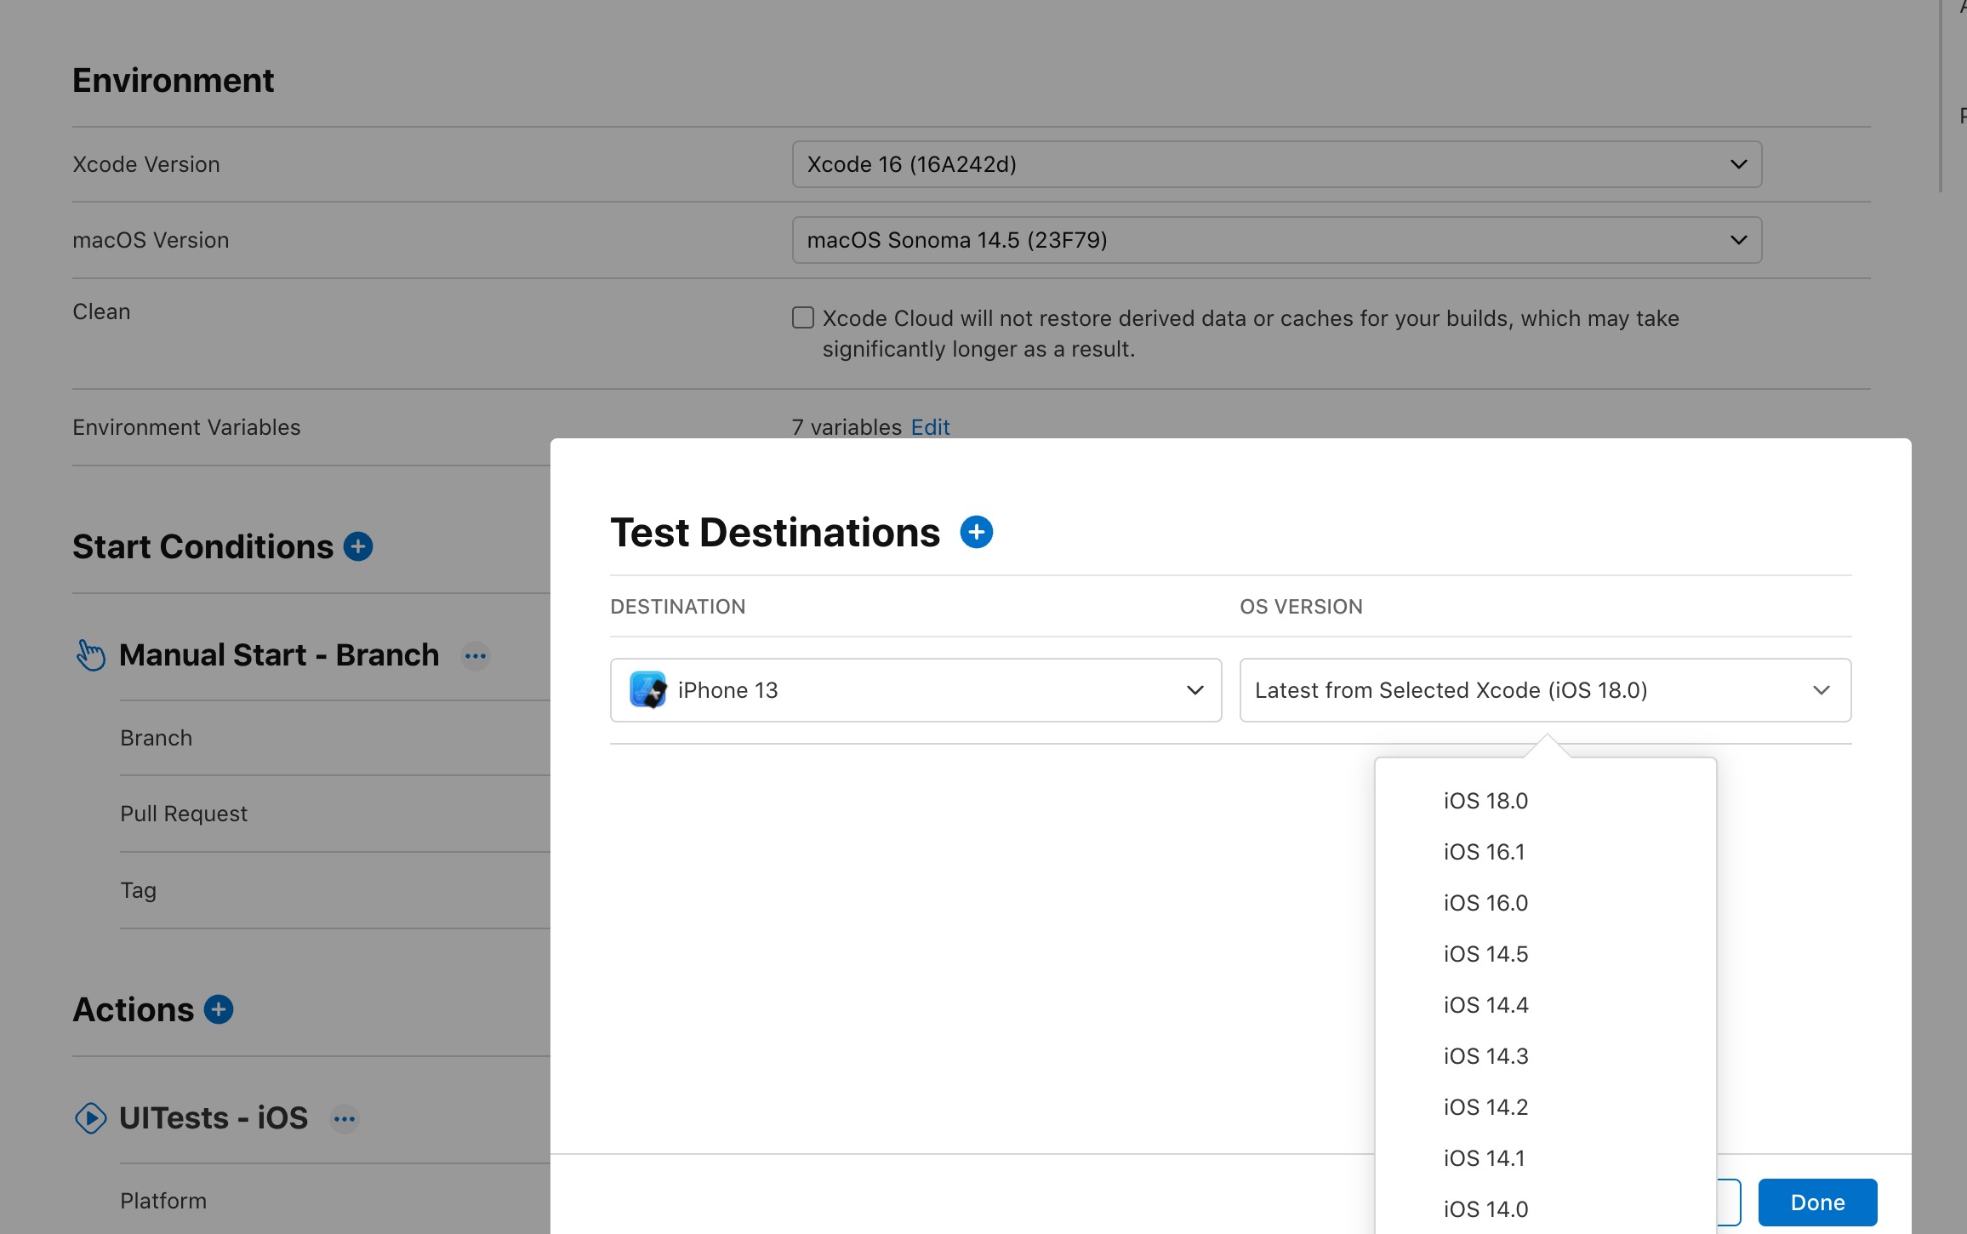This screenshot has height=1234, width=1967.
Task: Collapse the OS Version dropdown
Action: (1545, 690)
